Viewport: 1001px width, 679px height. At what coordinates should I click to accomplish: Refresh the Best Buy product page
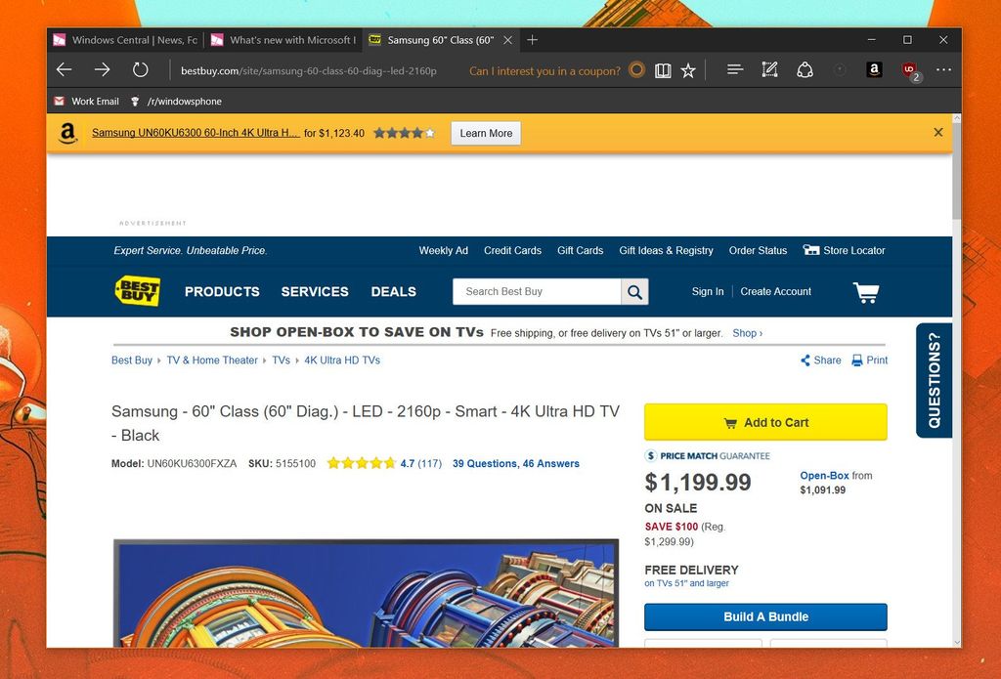[140, 69]
